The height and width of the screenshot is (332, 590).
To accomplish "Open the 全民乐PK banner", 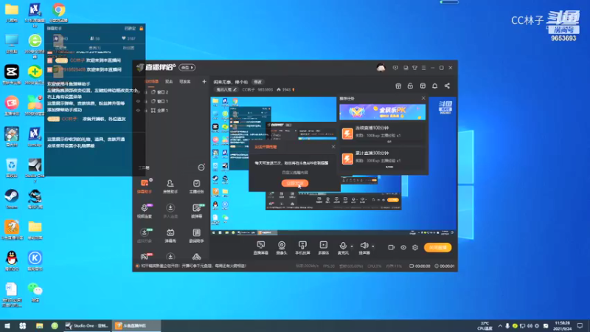I will click(x=382, y=112).
